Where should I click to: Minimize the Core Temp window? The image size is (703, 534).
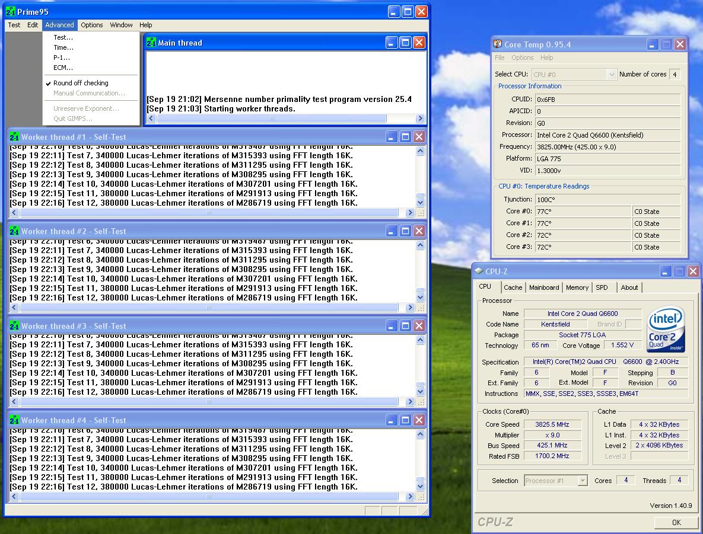(653, 44)
